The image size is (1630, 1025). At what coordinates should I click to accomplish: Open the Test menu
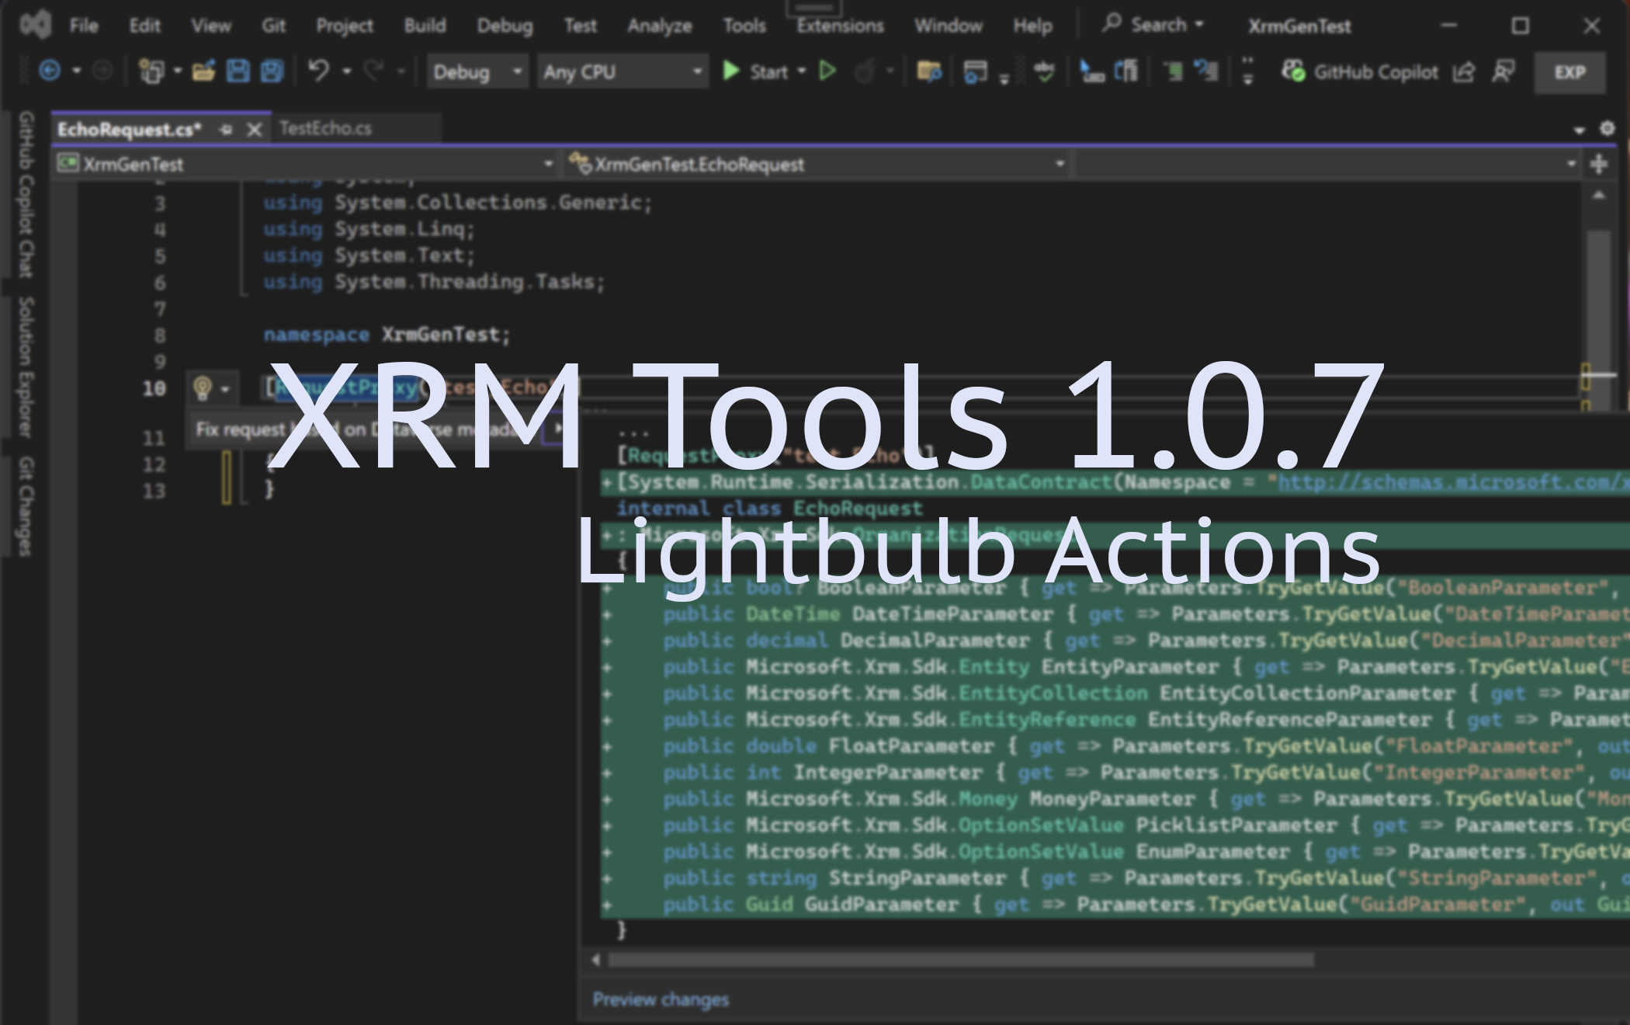coord(581,26)
